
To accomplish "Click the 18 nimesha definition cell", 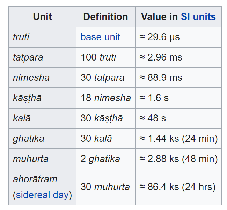I will [105, 98].
